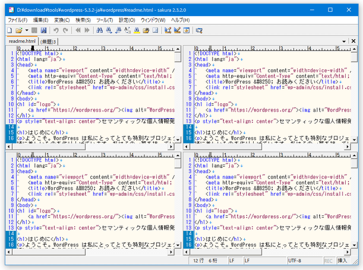Jump forward with the double right arrow
Image resolution: width=363 pixels, height=270 pixels.
pos(87,30)
